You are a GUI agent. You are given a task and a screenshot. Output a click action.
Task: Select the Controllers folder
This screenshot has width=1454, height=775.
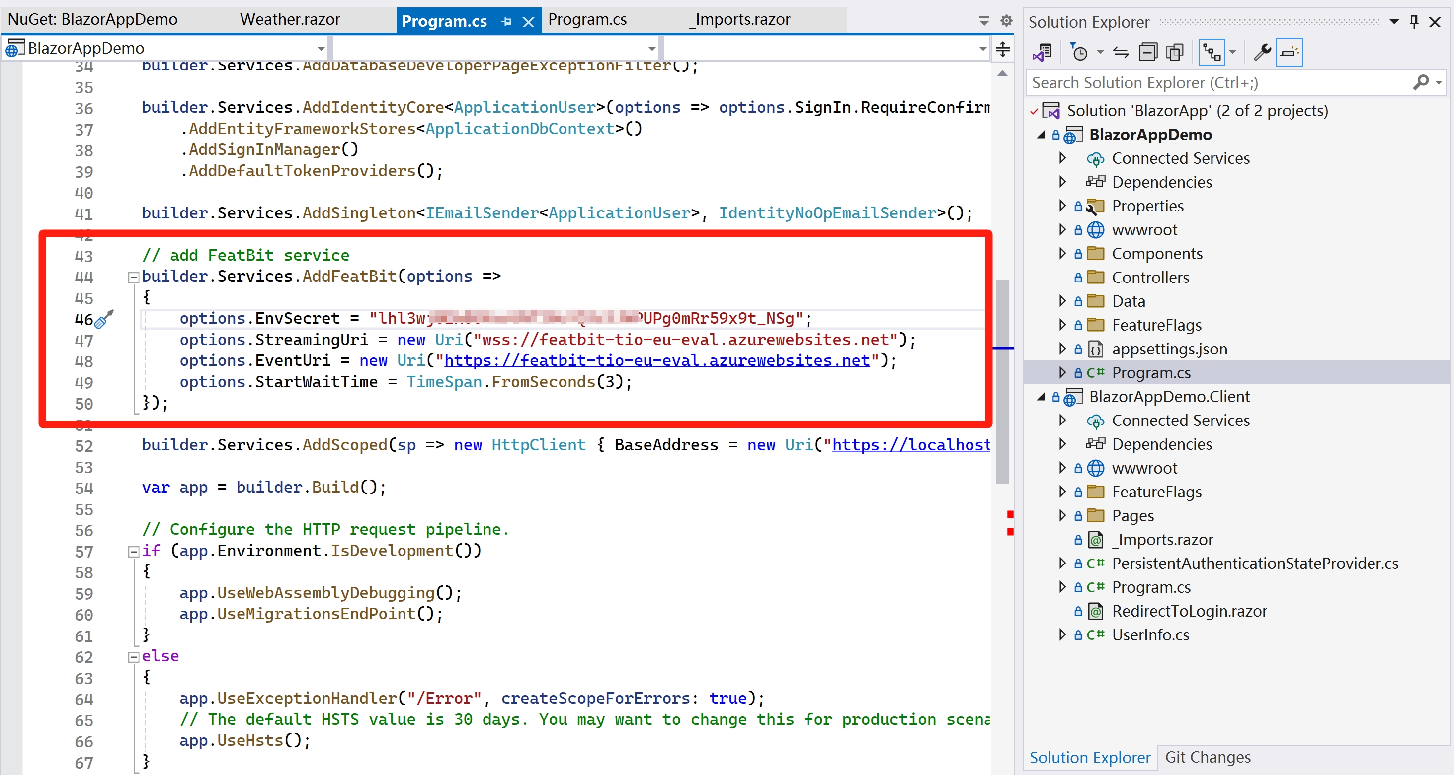(1150, 278)
